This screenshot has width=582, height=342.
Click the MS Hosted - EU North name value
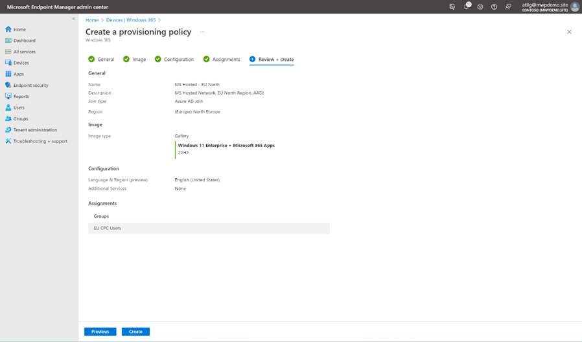tap(197, 85)
